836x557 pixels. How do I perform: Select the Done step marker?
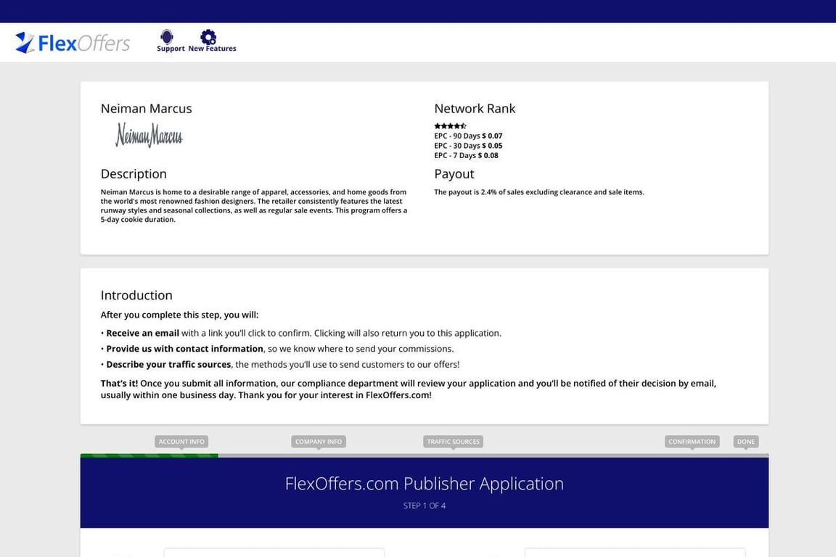point(745,442)
